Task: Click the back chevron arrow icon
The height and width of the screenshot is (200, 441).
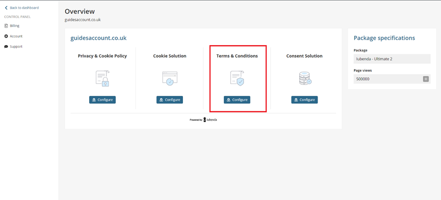Action: (6, 8)
